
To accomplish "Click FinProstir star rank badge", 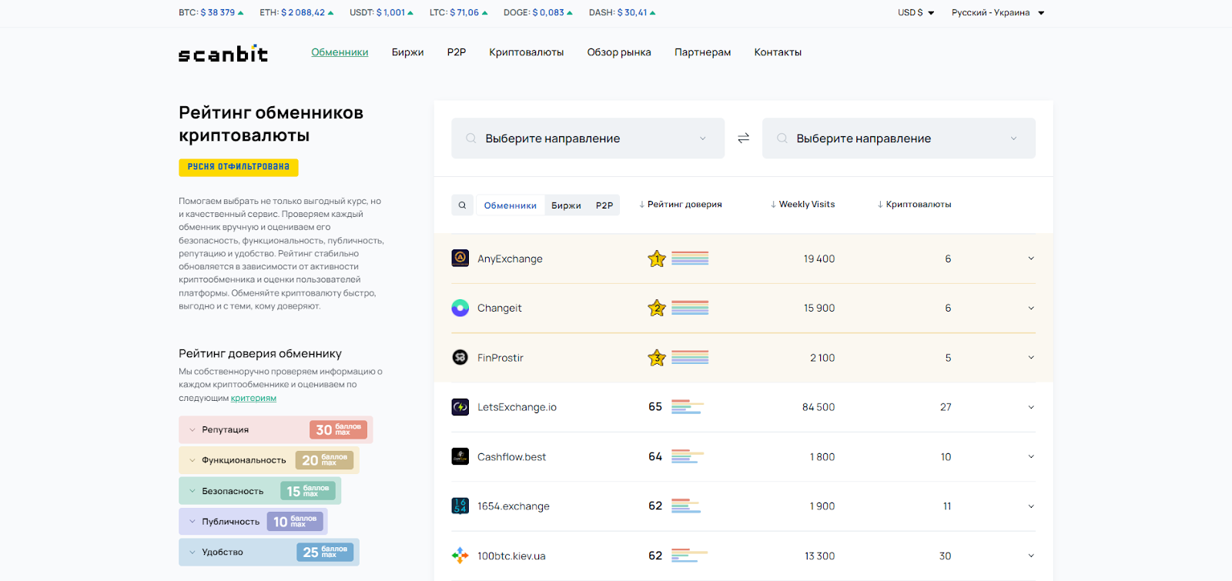I will point(657,358).
